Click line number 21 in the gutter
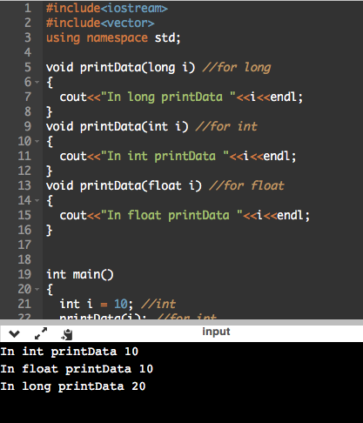The image size is (363, 423). (24, 304)
